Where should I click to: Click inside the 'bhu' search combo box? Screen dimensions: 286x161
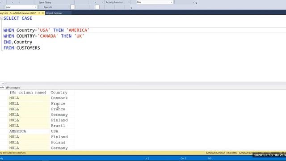pyautogui.click(x=153, y=2)
